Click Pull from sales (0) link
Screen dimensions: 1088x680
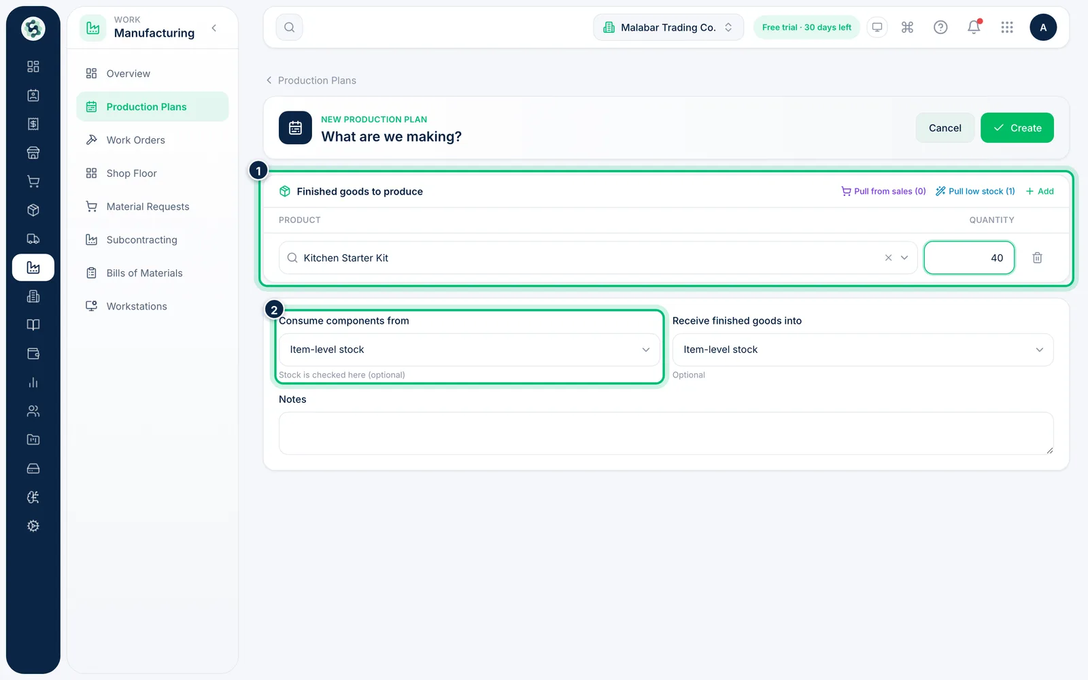coord(883,191)
